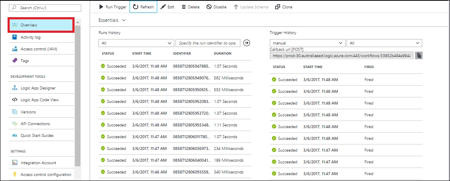This screenshot has height=181, width=450.
Task: Open run with identifier 0858712805947885
Action: click(192, 66)
